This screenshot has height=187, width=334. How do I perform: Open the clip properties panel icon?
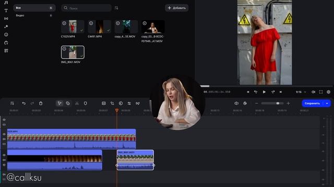tap(104, 103)
